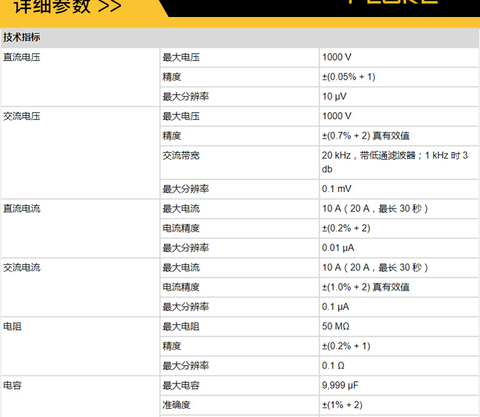480x417 pixels.
Task: Select the 最大电阻 parameter label
Action: pos(181,326)
